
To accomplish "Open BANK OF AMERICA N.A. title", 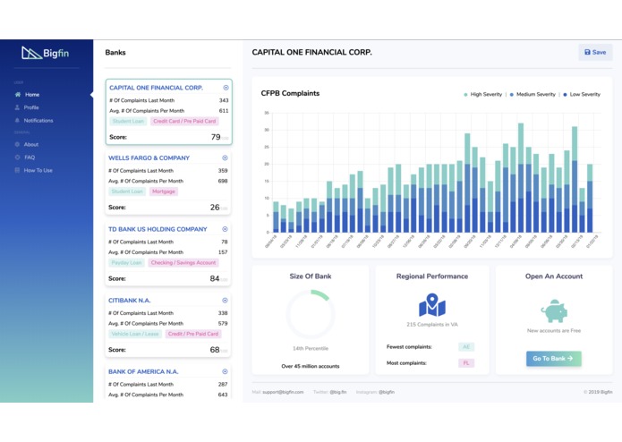I will [x=143, y=371].
